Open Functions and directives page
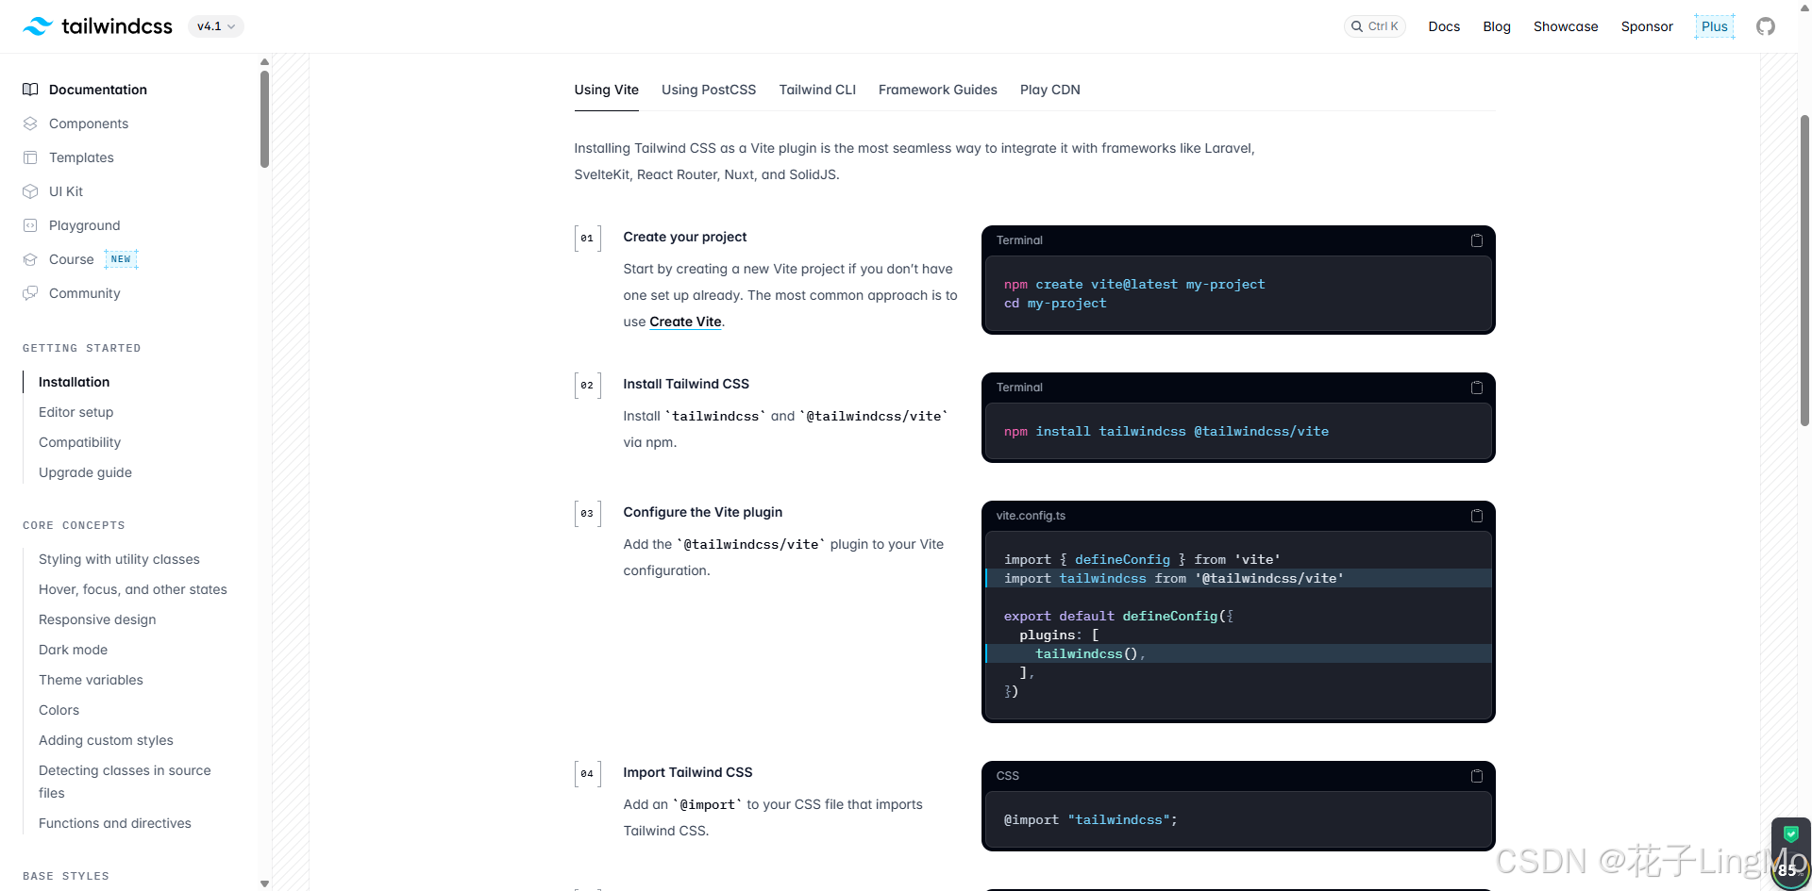 115,823
